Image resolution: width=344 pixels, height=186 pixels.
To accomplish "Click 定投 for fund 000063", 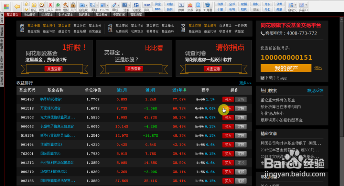I will pyautogui.click(x=241, y=126).
